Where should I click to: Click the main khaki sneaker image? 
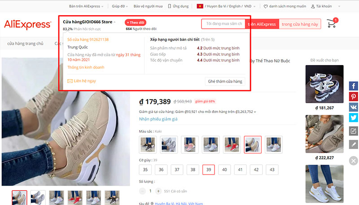pyautogui.click(x=66, y=122)
